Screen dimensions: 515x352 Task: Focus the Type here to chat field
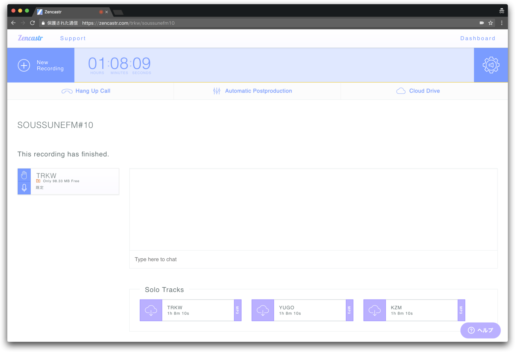click(x=313, y=259)
